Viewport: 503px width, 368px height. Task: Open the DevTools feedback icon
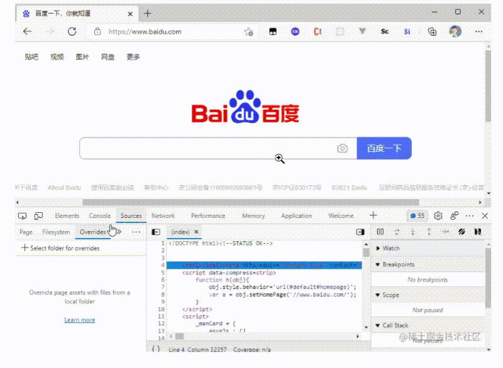pos(454,216)
